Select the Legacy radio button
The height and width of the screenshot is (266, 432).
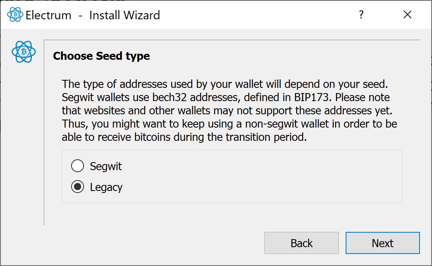(x=78, y=187)
